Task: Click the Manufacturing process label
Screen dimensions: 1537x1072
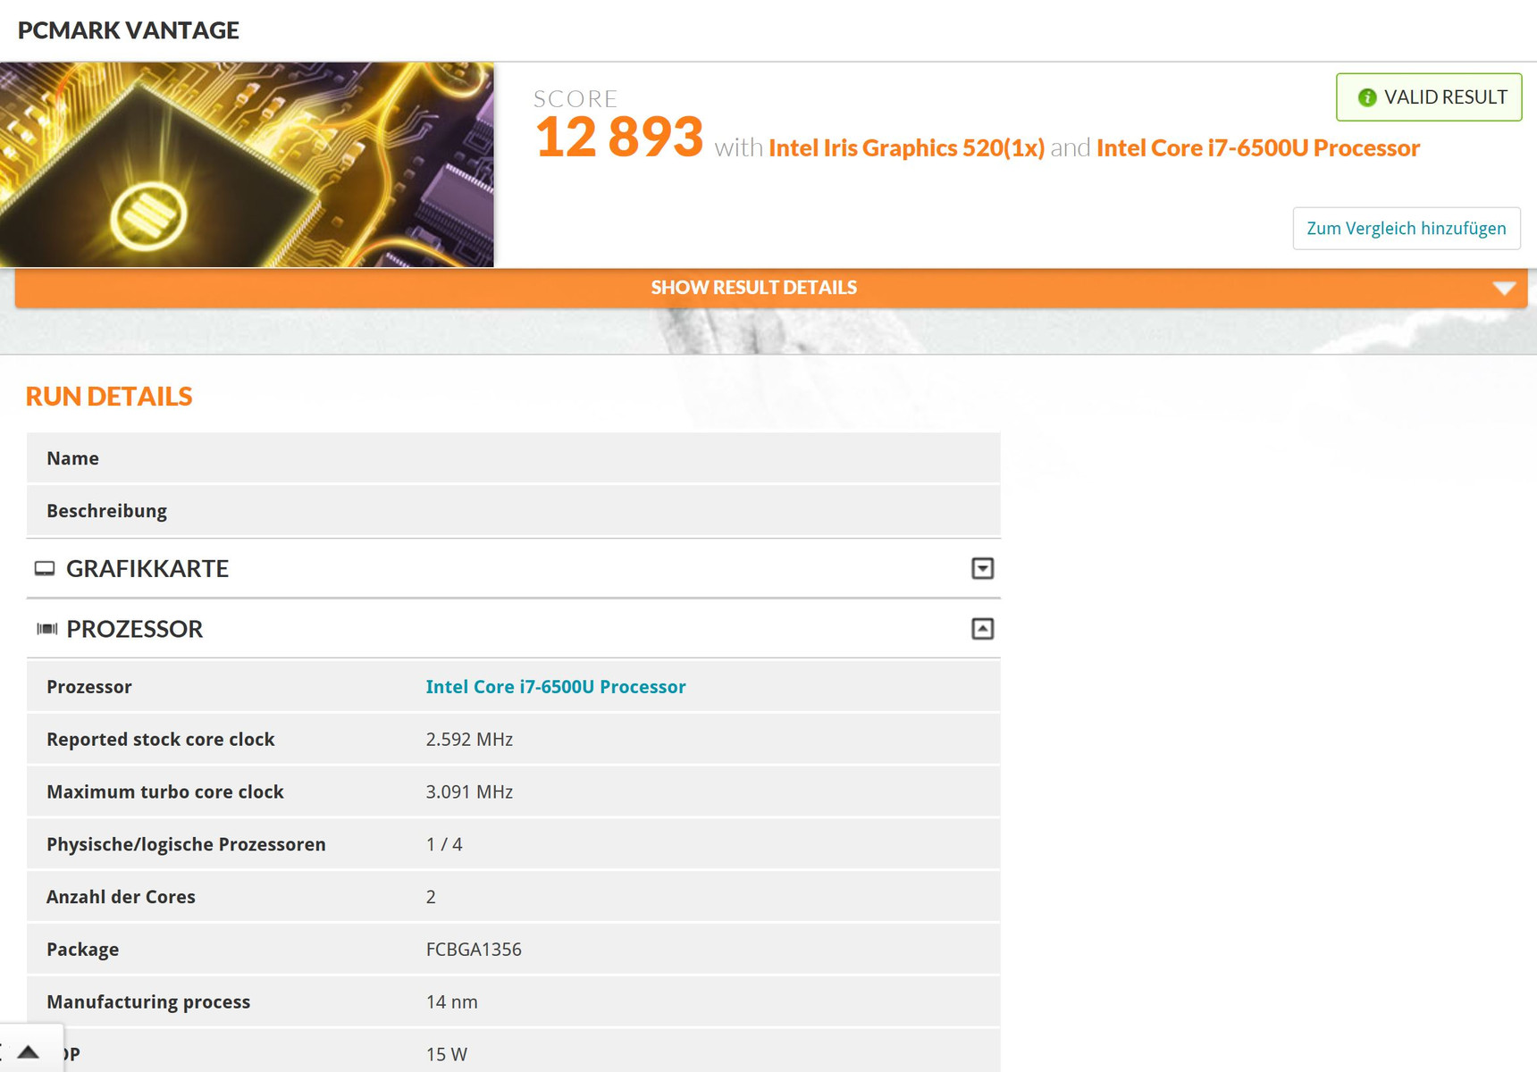Action: pos(148,1002)
